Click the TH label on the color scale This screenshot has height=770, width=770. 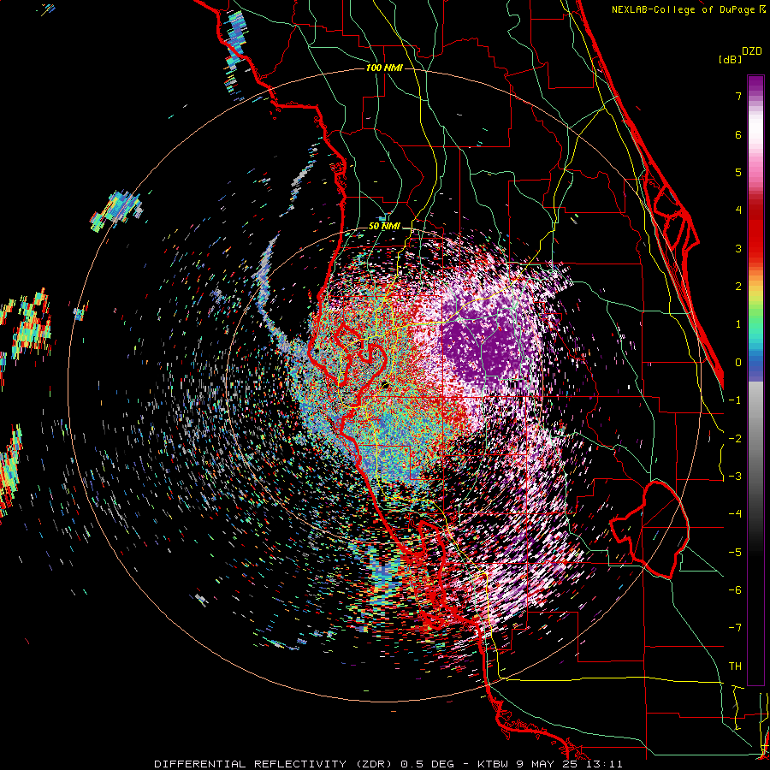click(x=735, y=666)
